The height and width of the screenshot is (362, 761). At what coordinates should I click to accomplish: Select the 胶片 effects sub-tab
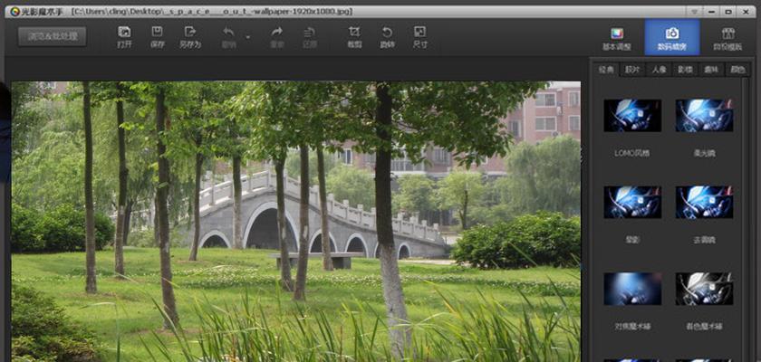tap(632, 70)
